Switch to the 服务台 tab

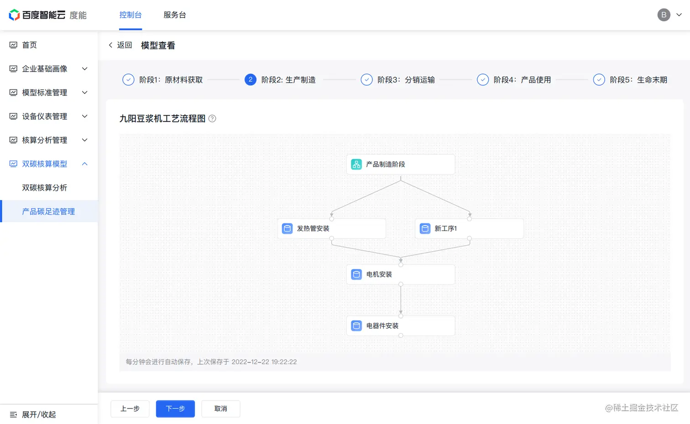pyautogui.click(x=175, y=15)
